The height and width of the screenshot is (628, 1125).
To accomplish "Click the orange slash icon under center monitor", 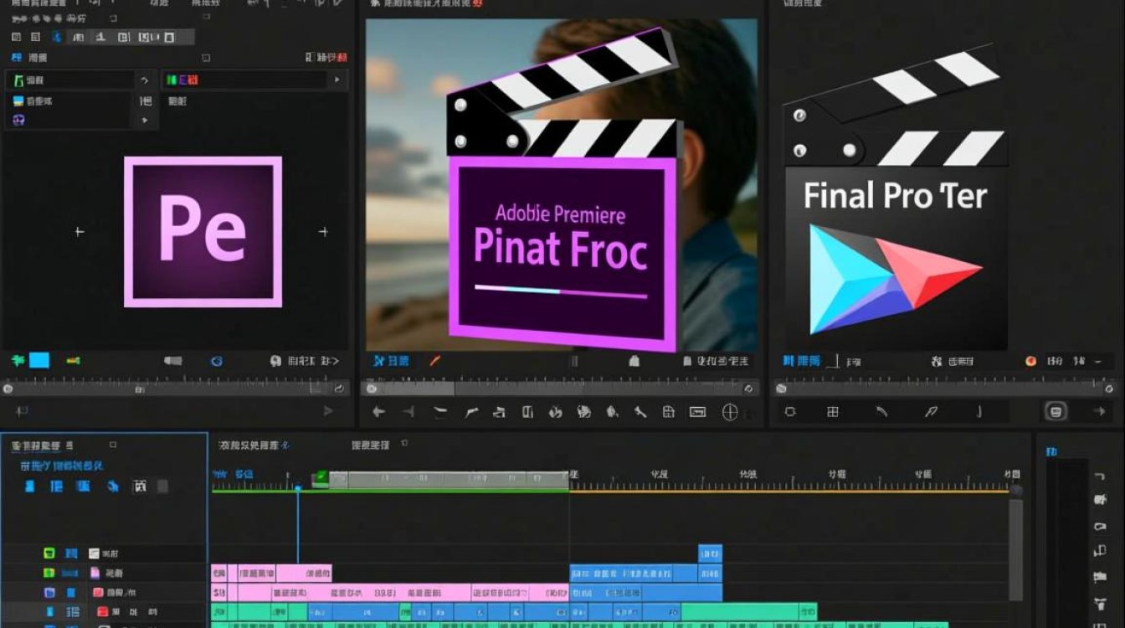I will click(434, 361).
